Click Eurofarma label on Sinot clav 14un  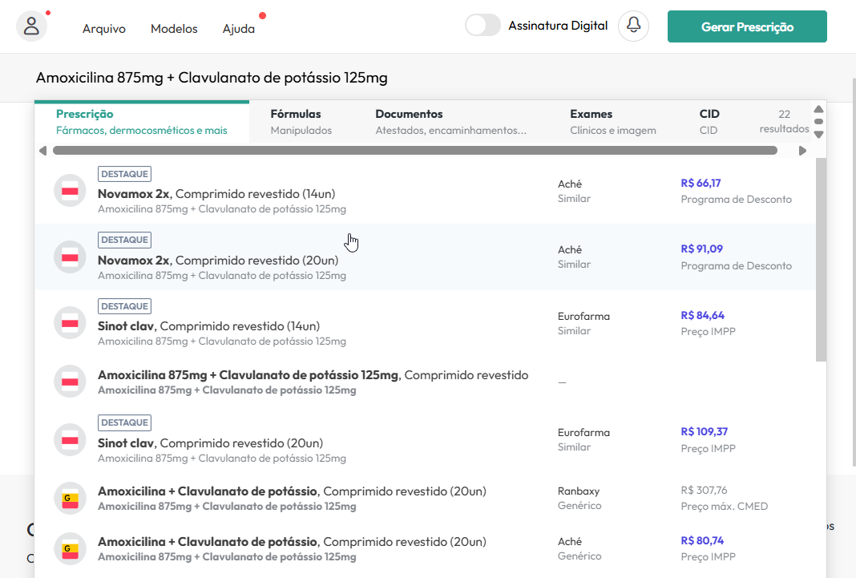pos(583,316)
